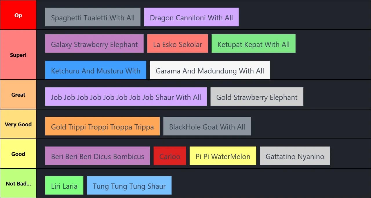This screenshot has width=371, height=198.
Task: Click the red Op tier label
Action: coord(18,15)
